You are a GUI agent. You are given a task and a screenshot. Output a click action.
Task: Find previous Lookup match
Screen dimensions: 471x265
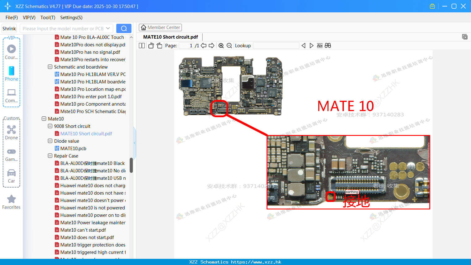[x=303, y=46]
